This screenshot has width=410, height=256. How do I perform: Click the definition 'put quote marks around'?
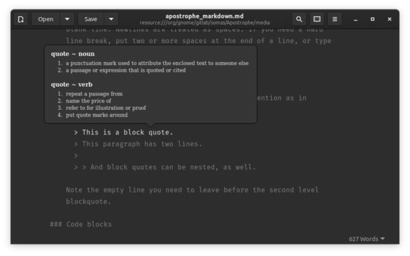(x=97, y=115)
